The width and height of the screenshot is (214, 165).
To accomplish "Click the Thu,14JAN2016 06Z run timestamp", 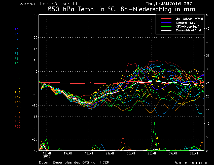I will 170,4.
